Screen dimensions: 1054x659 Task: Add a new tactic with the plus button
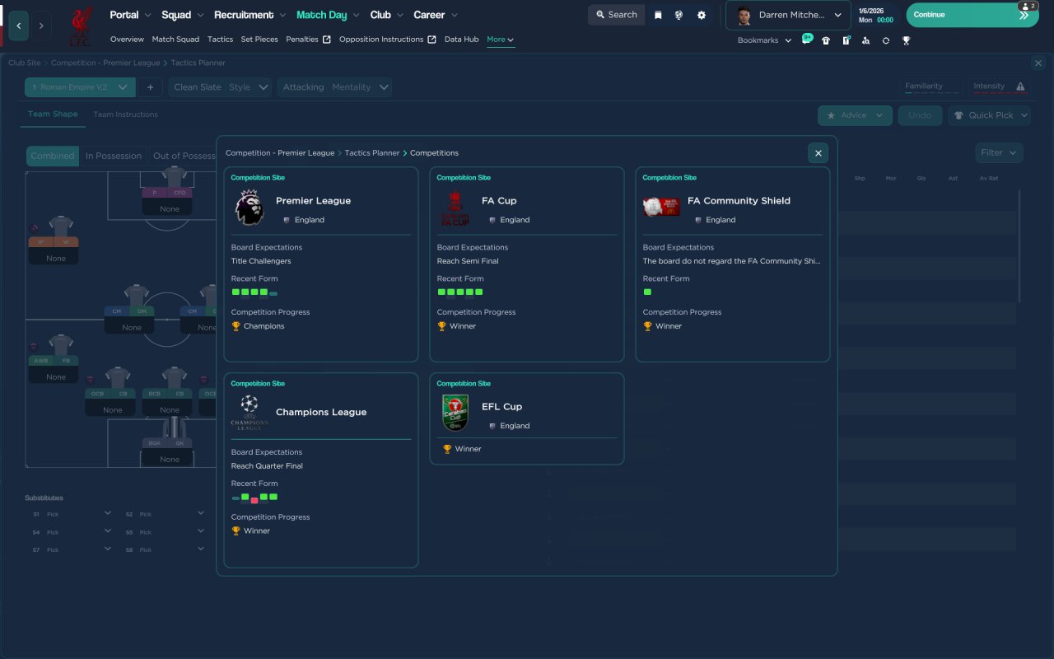tap(150, 87)
